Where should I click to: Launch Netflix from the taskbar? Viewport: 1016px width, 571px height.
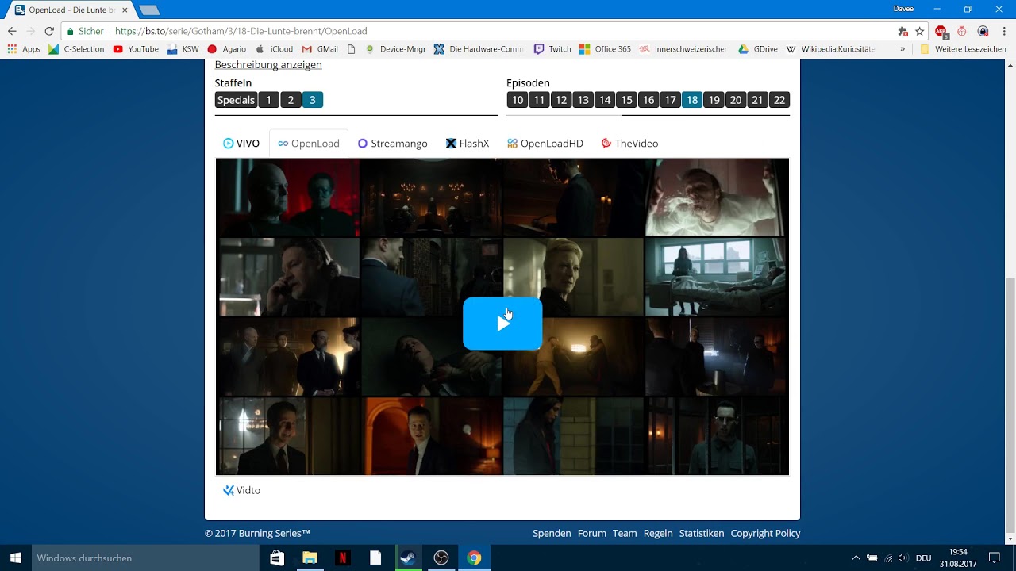pos(342,558)
